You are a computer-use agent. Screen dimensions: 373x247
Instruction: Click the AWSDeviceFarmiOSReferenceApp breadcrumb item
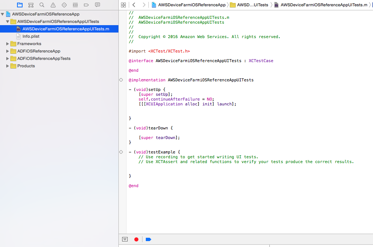[191, 5]
